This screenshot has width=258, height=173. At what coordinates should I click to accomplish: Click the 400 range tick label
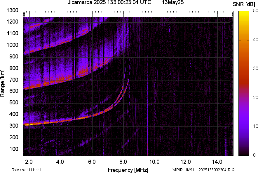tap(14, 114)
